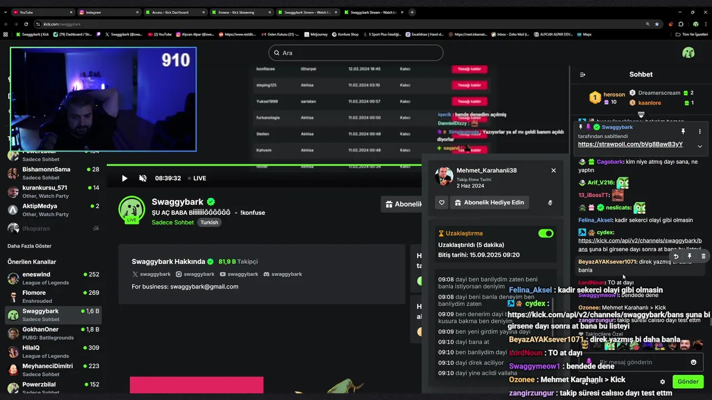The image size is (712, 400).
Task: Switch to the Instagram browser tab
Action: [108, 12]
